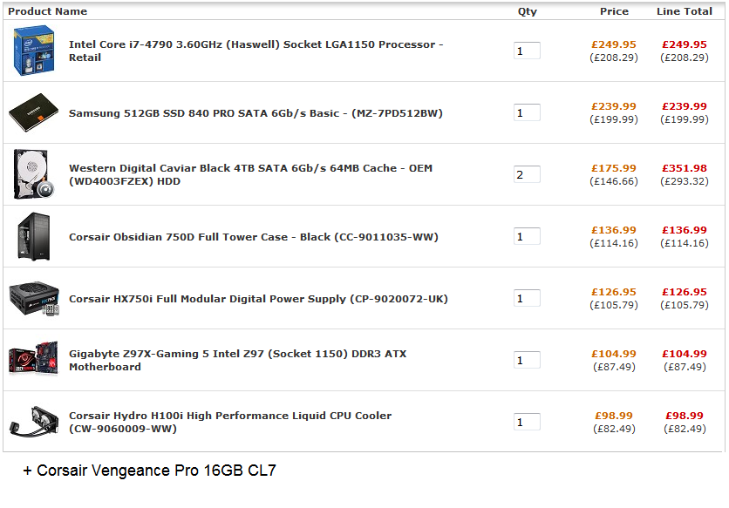Click the quantity field for the Samsung SSD

pyautogui.click(x=527, y=112)
